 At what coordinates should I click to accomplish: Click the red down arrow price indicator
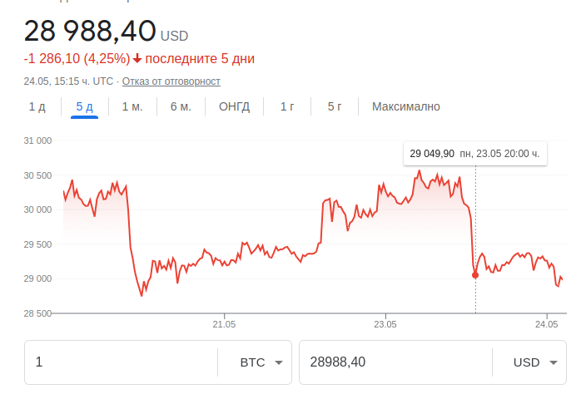137,58
